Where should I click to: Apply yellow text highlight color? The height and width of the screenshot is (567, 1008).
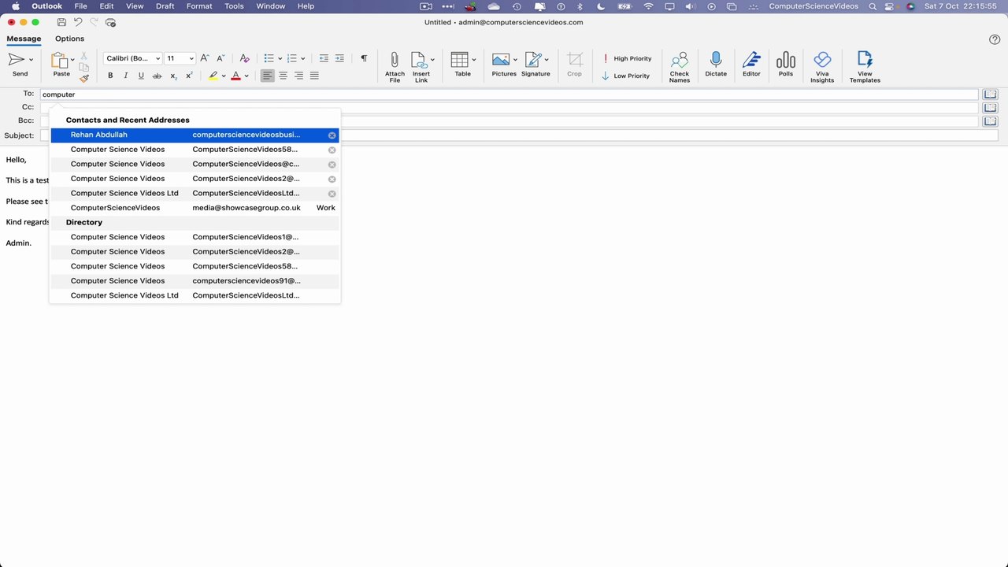(x=213, y=76)
